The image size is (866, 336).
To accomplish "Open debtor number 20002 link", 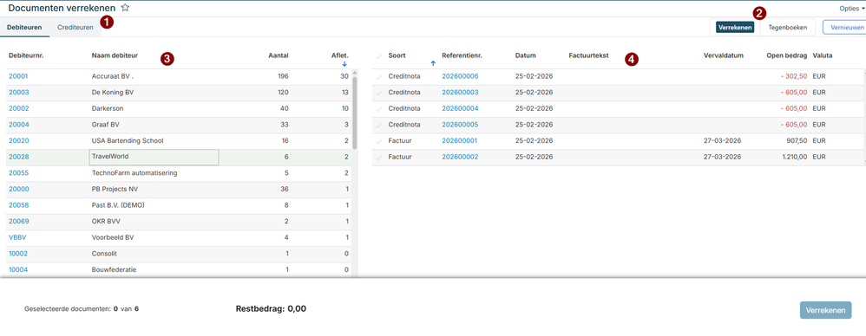I will point(19,108).
